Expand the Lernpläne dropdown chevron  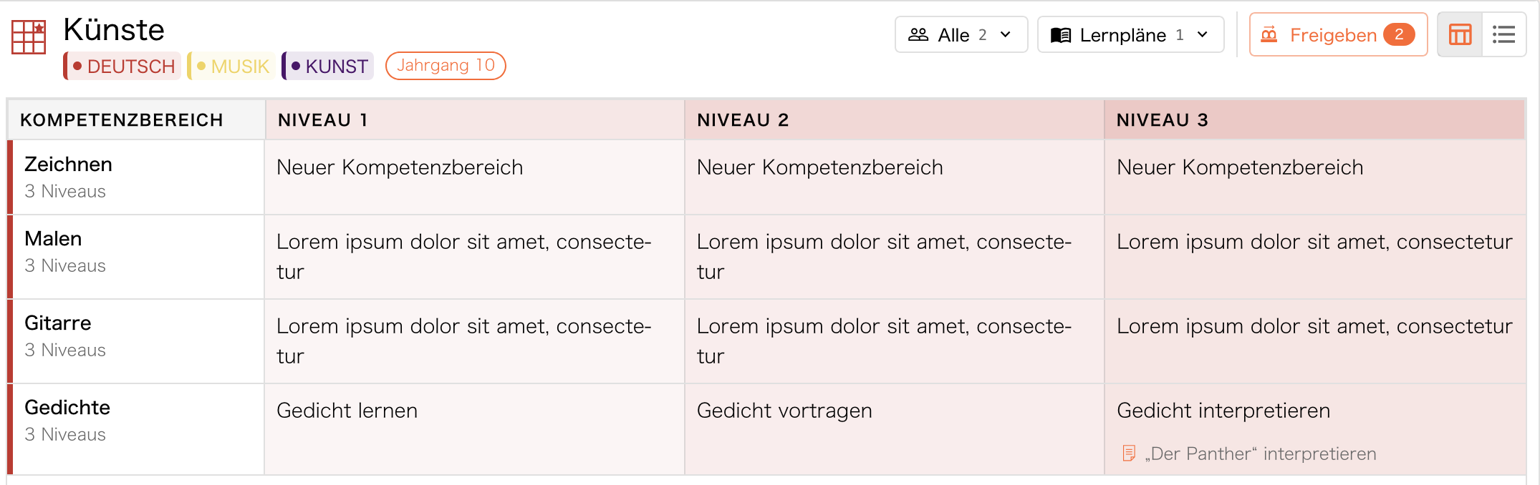coord(1203,34)
